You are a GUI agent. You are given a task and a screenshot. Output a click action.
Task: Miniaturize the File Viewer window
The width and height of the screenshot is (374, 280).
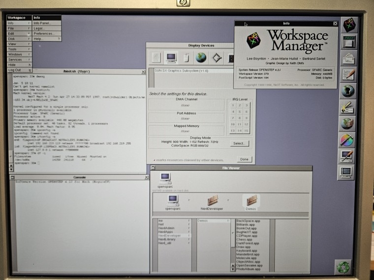coord(153,168)
